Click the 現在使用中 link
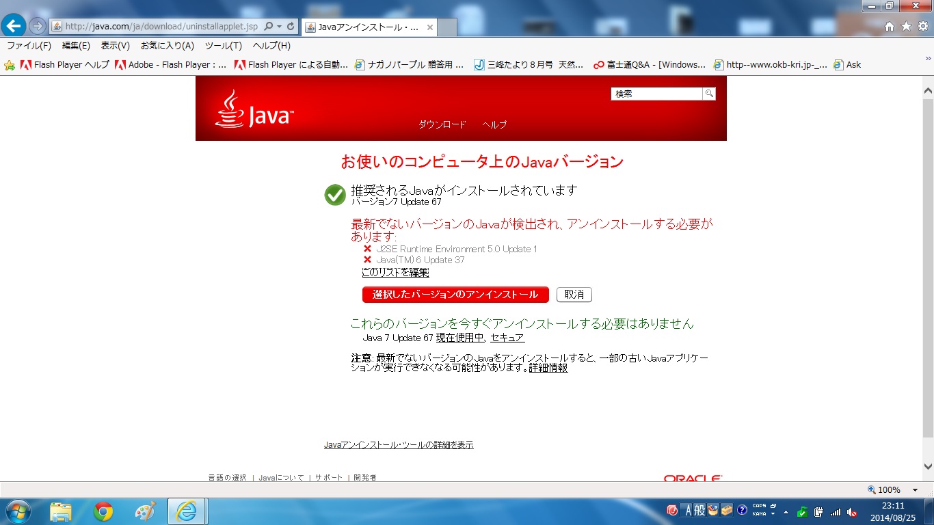Screen dimensions: 934x525 pyautogui.click(x=460, y=338)
